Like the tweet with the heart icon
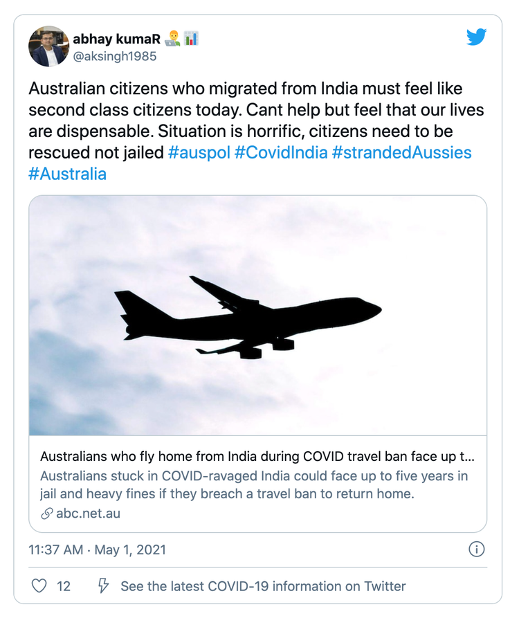 (x=40, y=585)
